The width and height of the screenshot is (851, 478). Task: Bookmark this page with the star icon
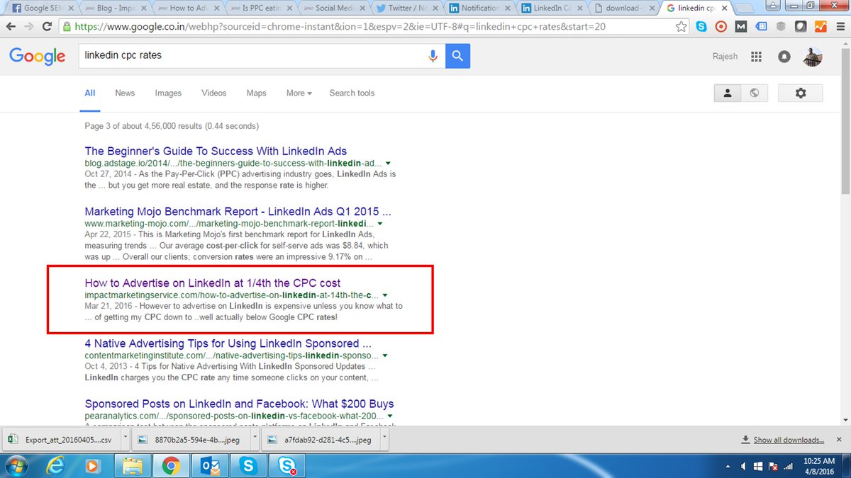coord(681,26)
